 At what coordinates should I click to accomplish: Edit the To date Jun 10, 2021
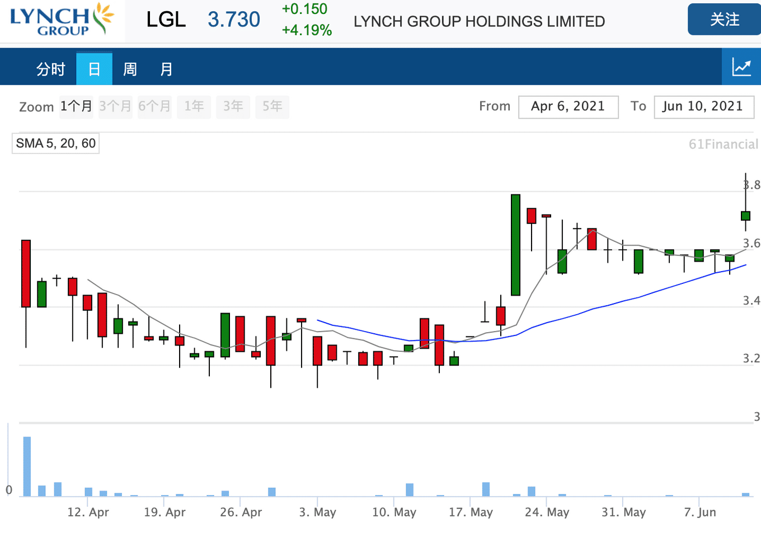click(x=704, y=107)
